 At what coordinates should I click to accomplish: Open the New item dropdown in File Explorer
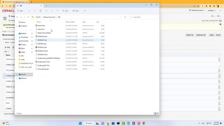click(21, 11)
